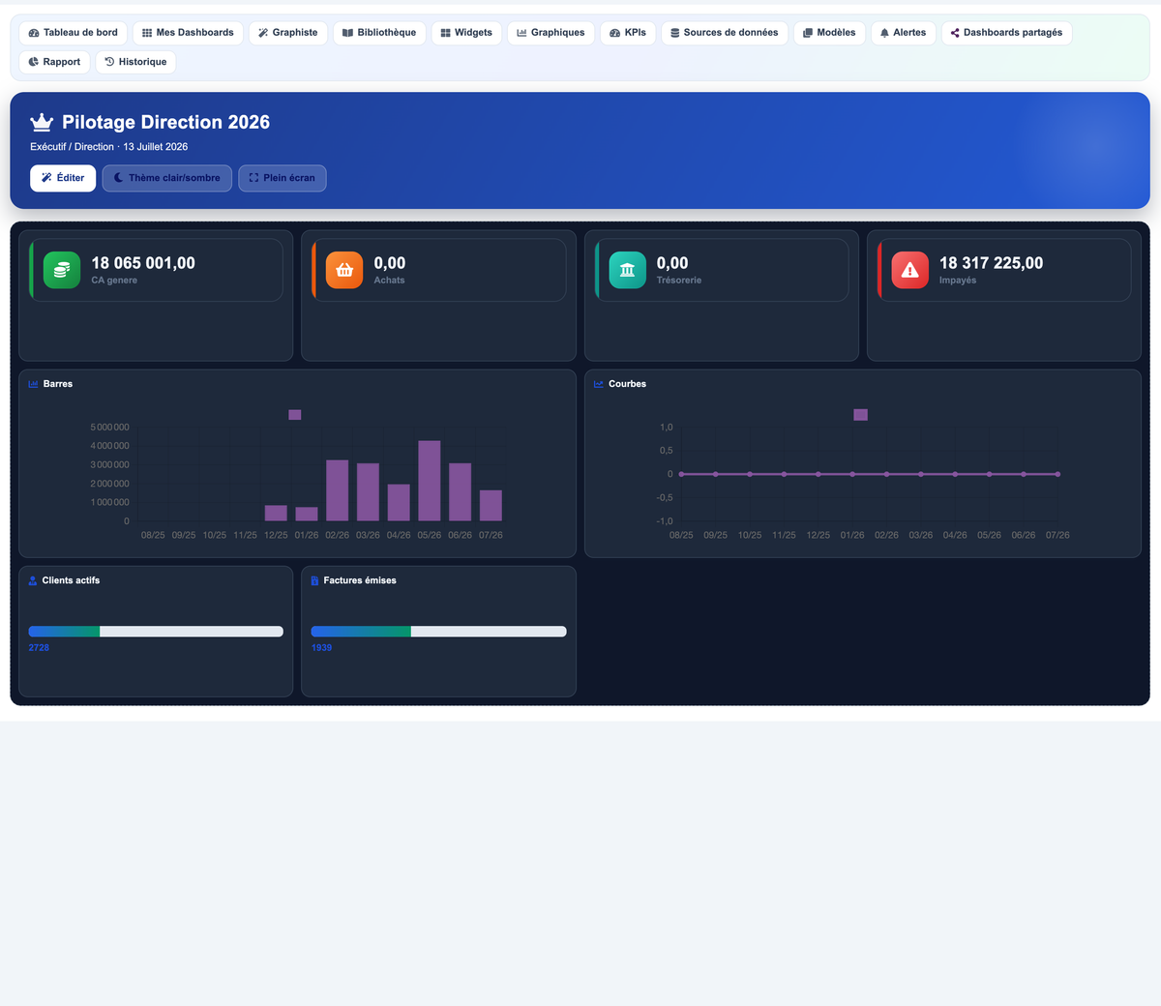This screenshot has height=1006, width=1161.
Task: Click the red warning icon for Impayés
Action: tap(909, 270)
